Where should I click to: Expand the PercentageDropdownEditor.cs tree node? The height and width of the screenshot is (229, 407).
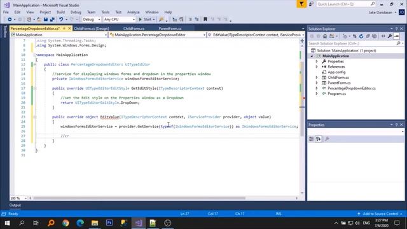click(317, 88)
